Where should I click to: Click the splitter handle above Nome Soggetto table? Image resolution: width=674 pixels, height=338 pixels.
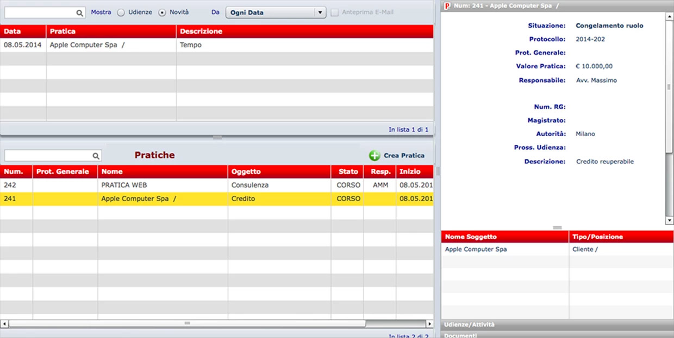tap(557, 228)
